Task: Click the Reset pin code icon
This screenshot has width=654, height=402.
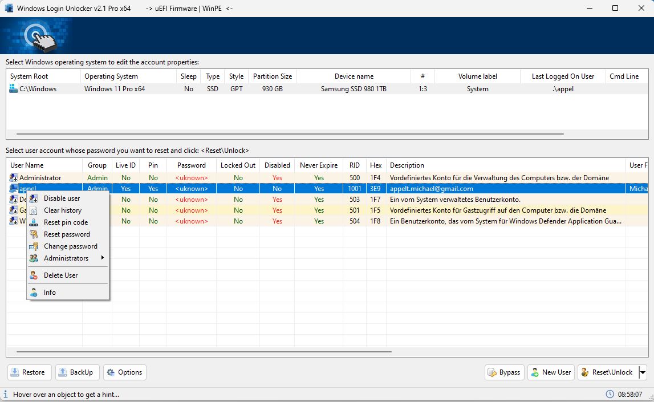Action: coord(34,222)
